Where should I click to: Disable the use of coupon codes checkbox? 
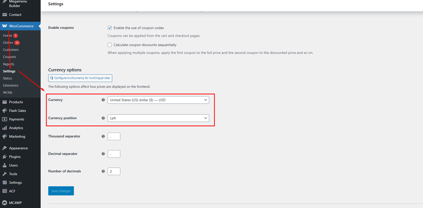click(x=110, y=28)
